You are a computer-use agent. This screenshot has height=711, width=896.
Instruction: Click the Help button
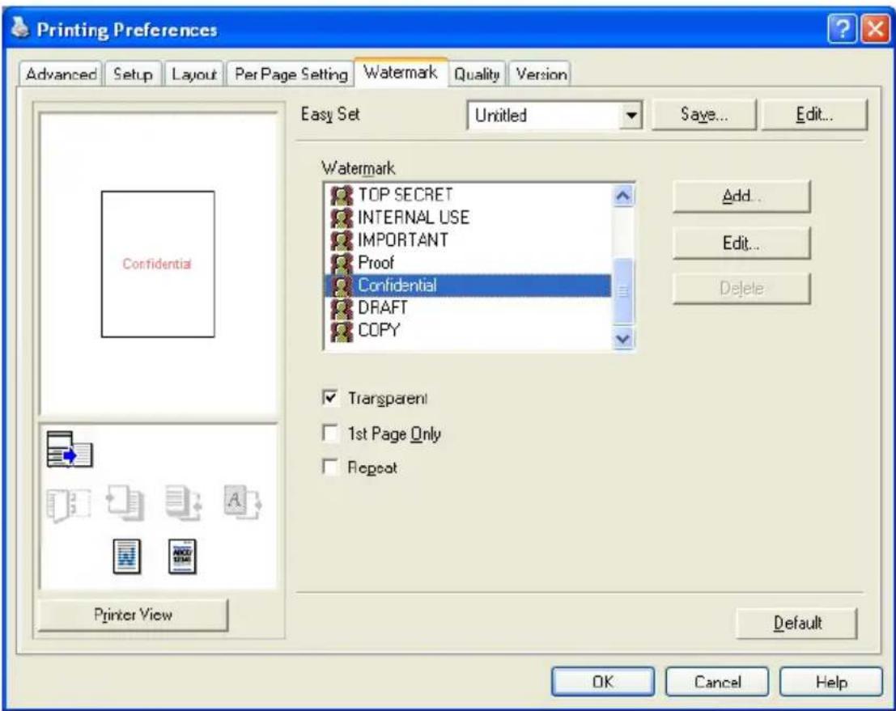pos(831,682)
